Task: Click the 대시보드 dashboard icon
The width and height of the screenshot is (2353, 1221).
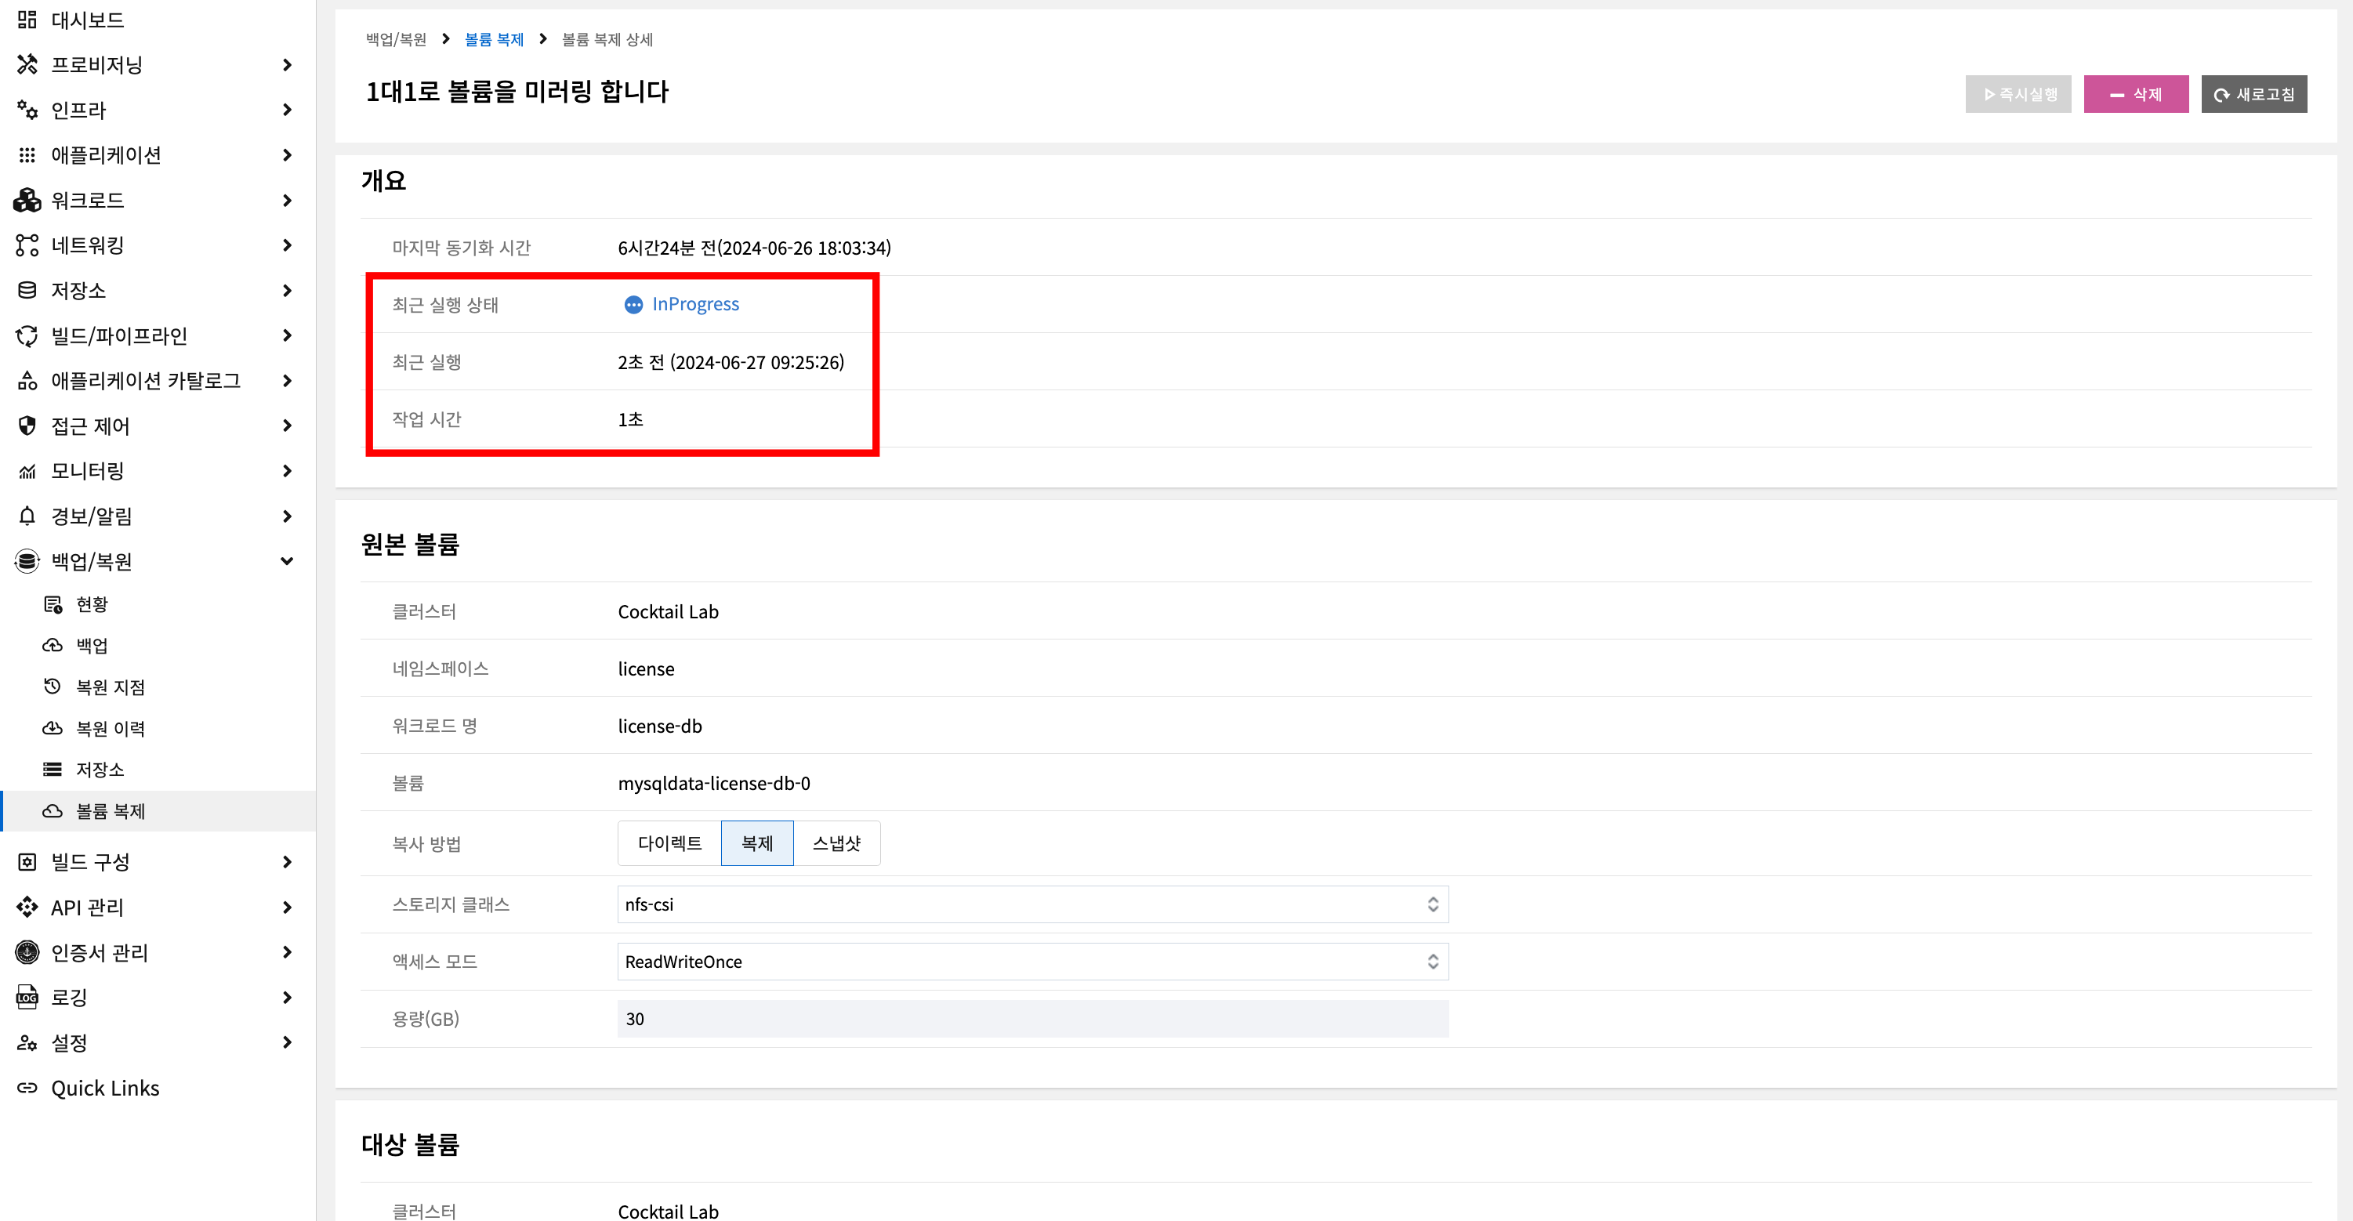Action: tap(27, 19)
